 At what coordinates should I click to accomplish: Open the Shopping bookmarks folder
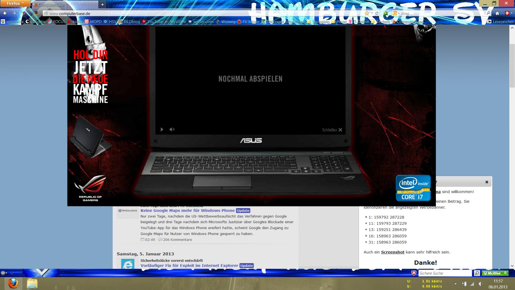(318, 22)
